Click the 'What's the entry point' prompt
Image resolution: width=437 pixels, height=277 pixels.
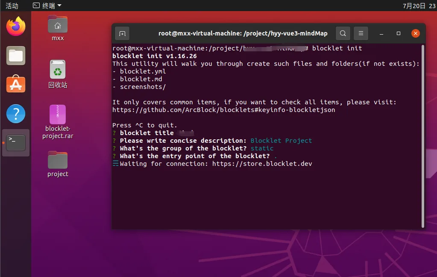194,156
